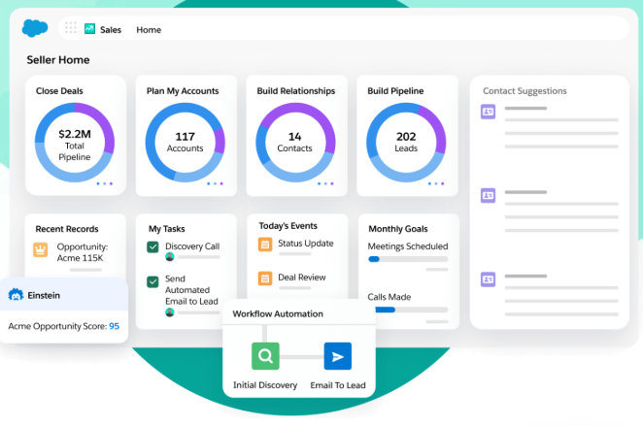Click the Sales app icon
Screen dimensions: 643x426
[x=90, y=29]
